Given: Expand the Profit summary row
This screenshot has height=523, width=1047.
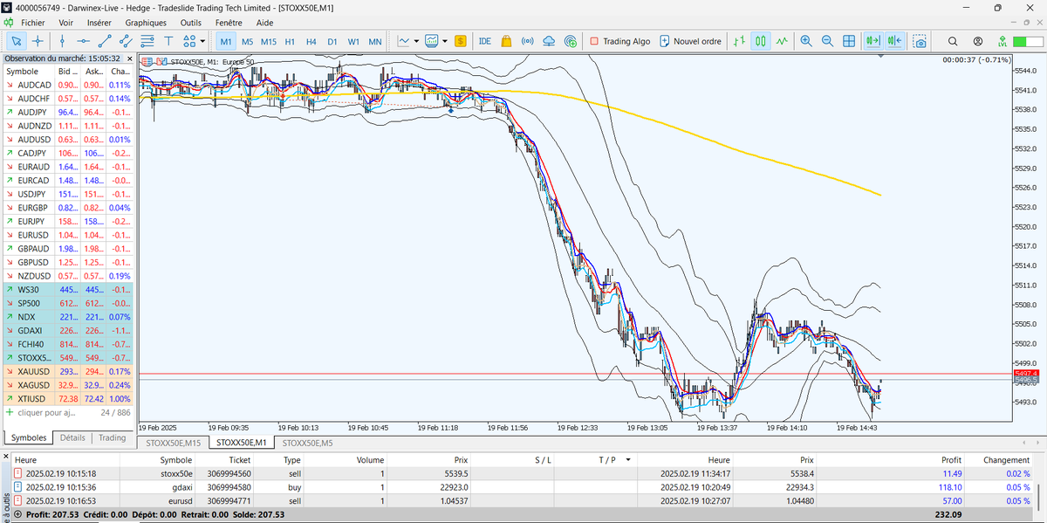Looking at the screenshot, I should [19, 515].
